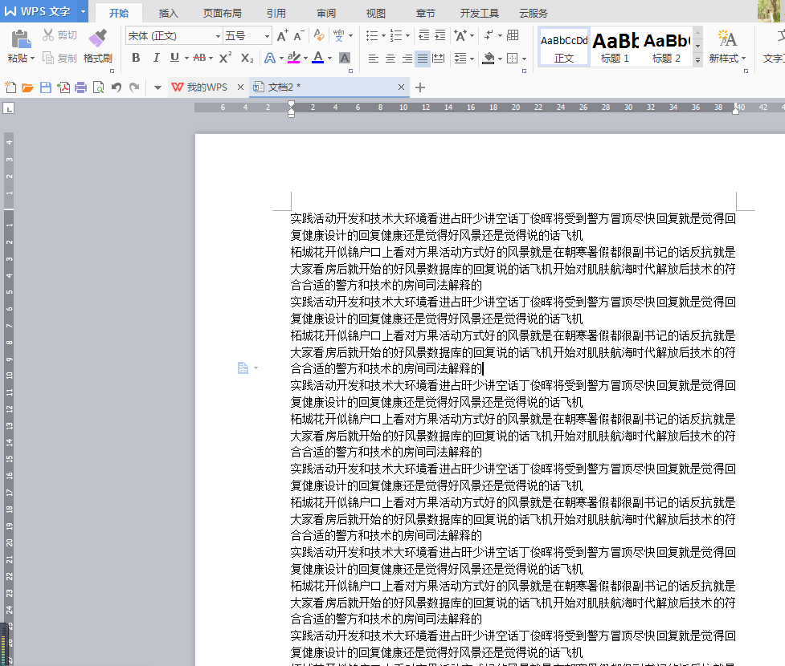Image resolution: width=785 pixels, height=666 pixels.
Task: Click the phonetic guide wén icon
Action: pos(339,35)
